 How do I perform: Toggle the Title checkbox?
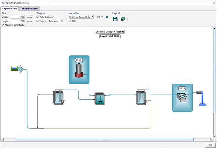[70, 21]
